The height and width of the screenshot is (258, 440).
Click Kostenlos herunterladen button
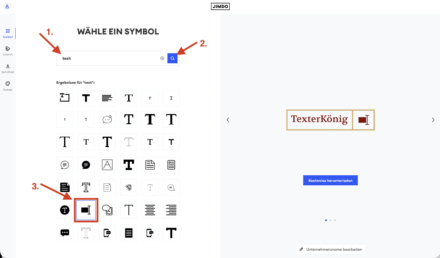[330, 180]
